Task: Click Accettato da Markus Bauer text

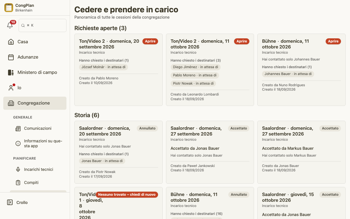Action: (288, 148)
